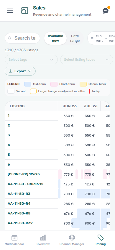Click the Vacant white legend swatch
Viewport: 115px width, 250px height.
tap(11, 91)
